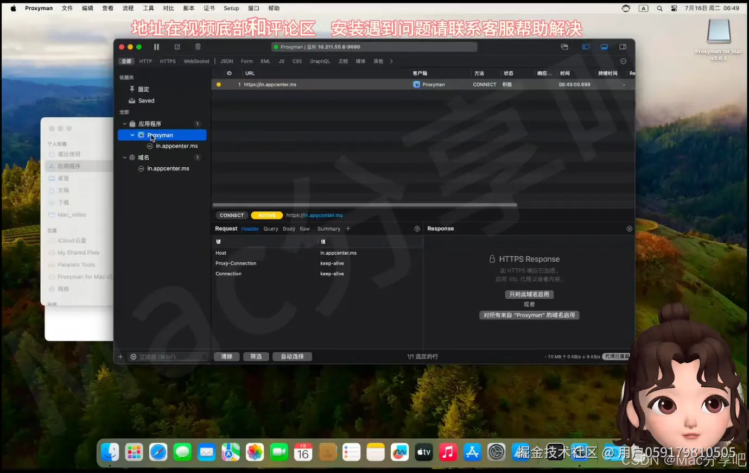The width and height of the screenshot is (749, 473).
Task: Click the proxy status badge in status bar
Action: (616, 357)
